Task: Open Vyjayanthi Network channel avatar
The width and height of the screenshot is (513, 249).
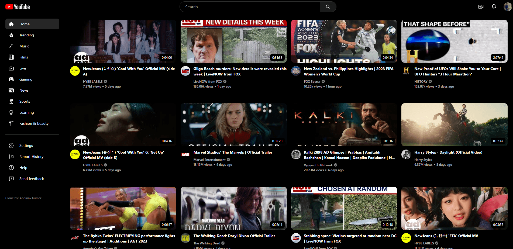Action: tap(296, 154)
